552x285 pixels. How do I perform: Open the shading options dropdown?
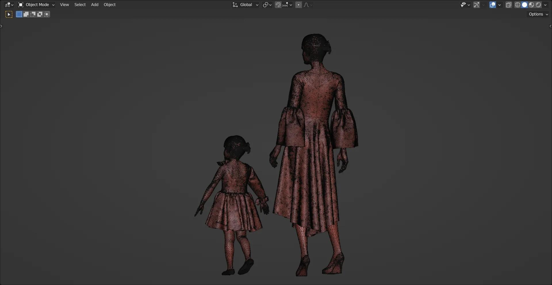[545, 5]
